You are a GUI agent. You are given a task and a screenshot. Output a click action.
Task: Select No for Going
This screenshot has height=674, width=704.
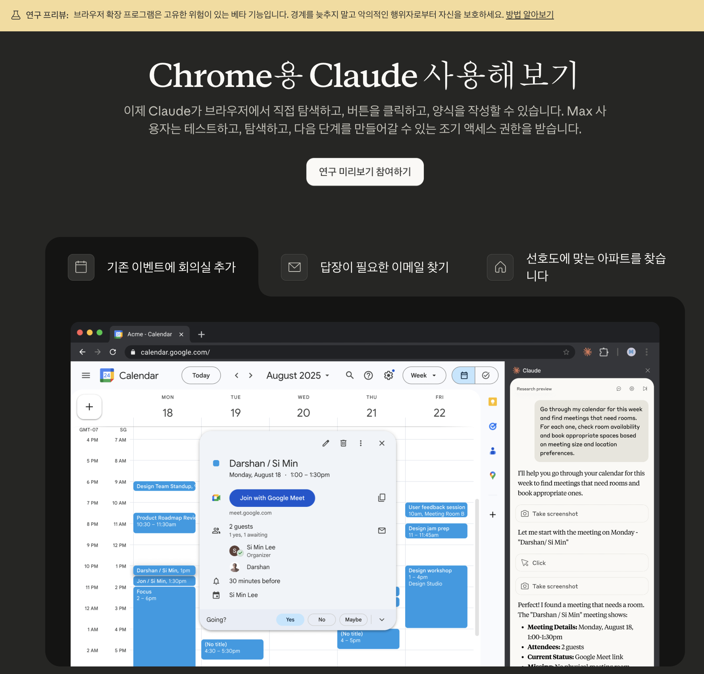point(321,620)
